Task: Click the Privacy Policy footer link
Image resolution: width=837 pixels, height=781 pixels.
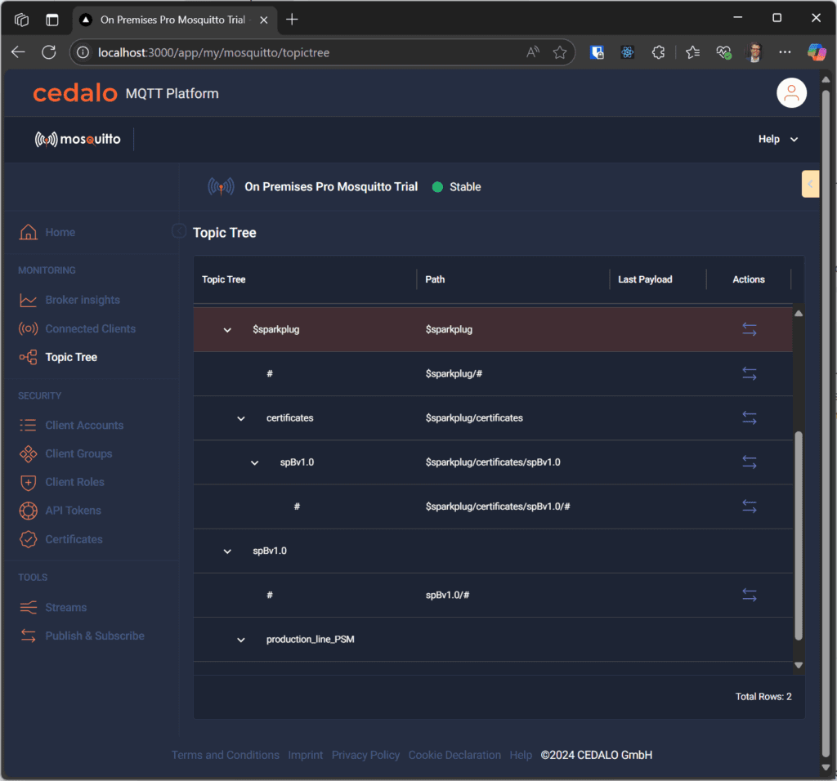Action: [365, 755]
